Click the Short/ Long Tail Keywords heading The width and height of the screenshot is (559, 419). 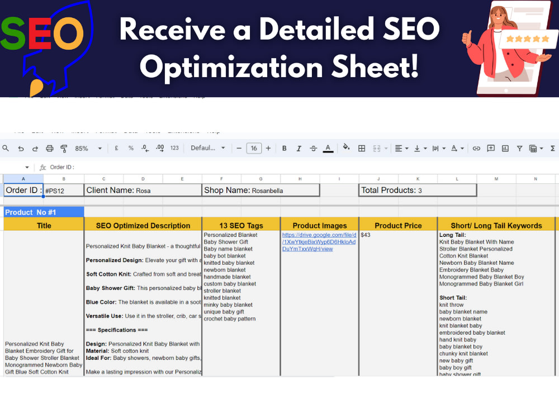click(x=496, y=225)
